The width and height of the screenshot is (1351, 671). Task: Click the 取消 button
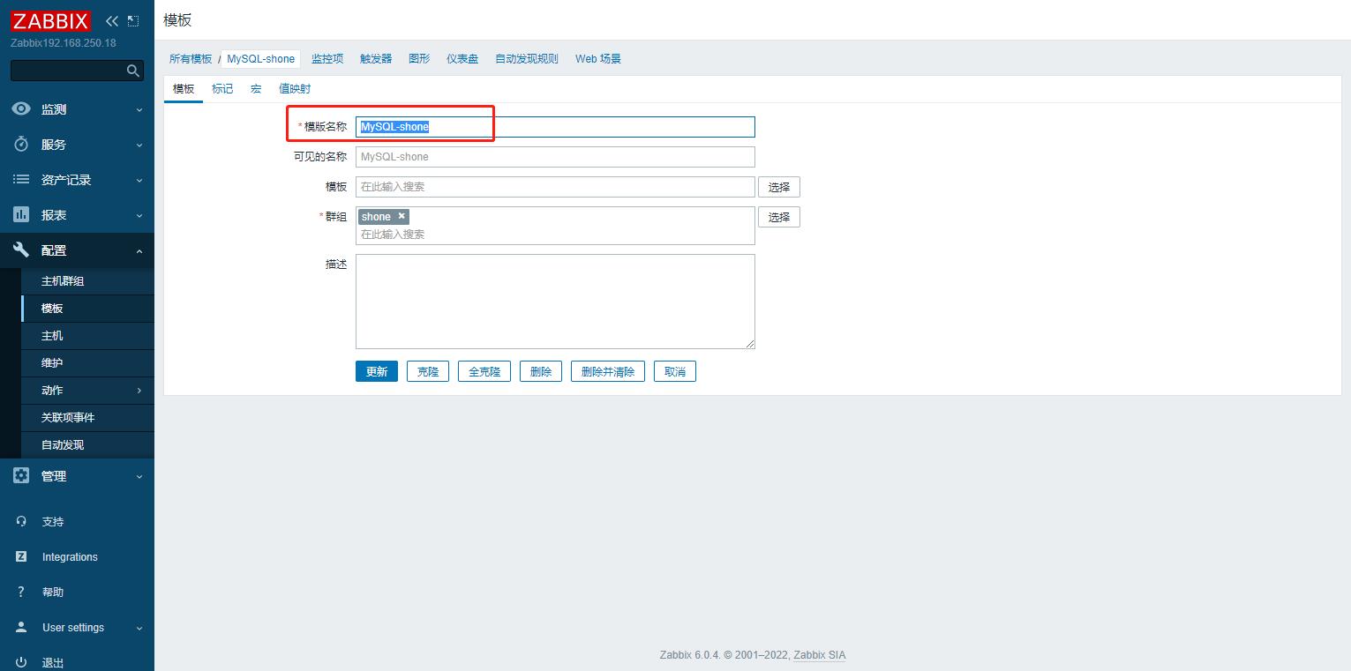click(675, 371)
